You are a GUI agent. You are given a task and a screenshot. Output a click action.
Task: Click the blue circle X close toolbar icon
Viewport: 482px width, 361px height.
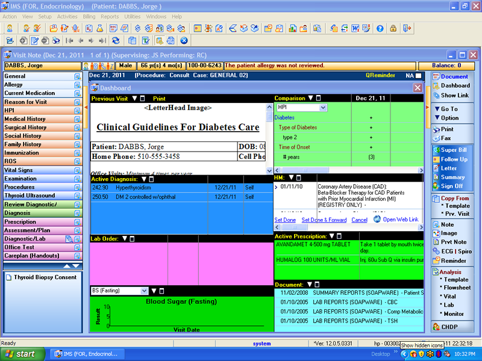tap(184, 40)
